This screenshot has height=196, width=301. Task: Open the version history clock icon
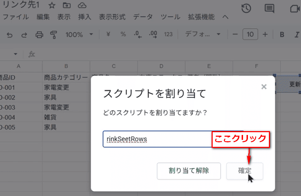pyautogui.click(x=246, y=9)
